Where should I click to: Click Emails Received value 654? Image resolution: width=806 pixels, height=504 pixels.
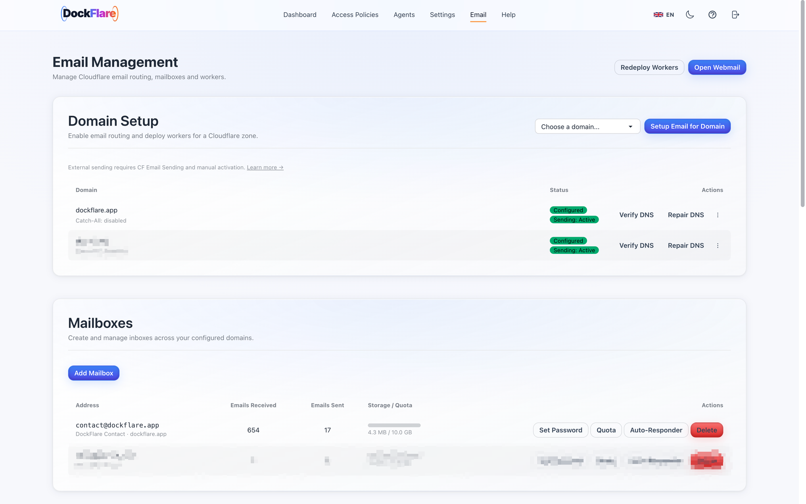[x=253, y=430]
